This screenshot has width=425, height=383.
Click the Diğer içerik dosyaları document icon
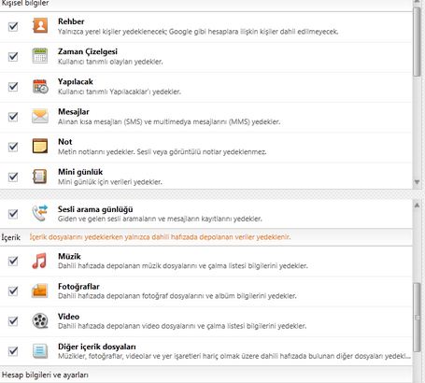tap(40, 351)
